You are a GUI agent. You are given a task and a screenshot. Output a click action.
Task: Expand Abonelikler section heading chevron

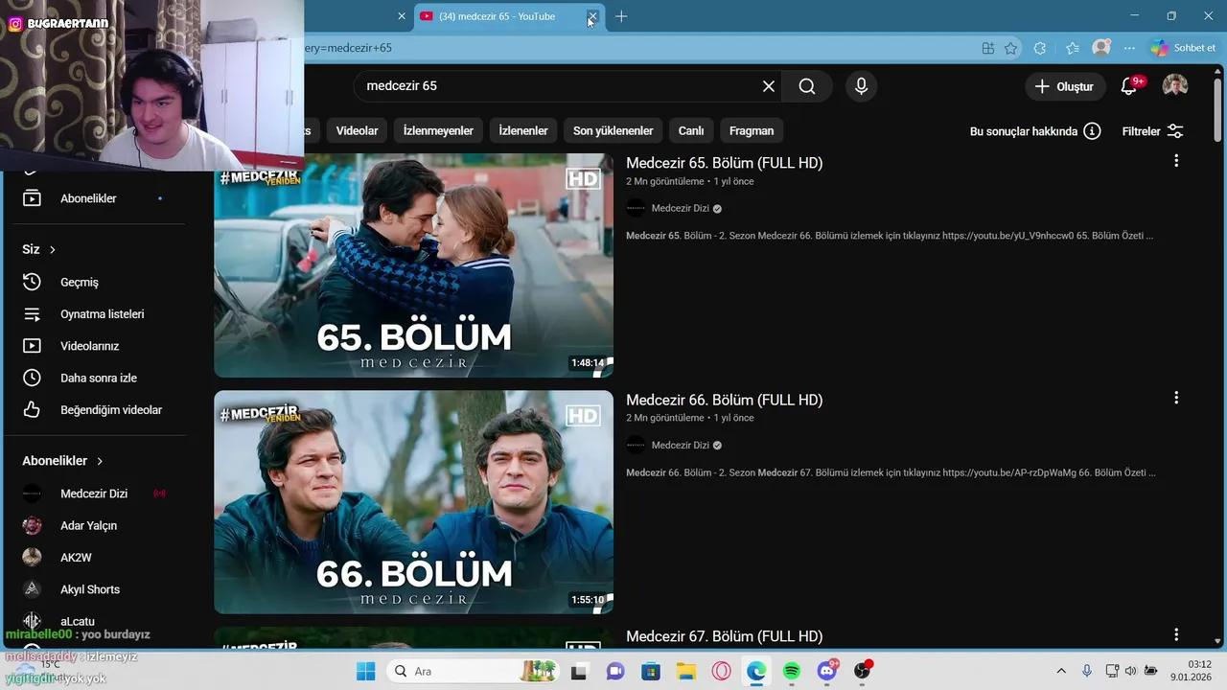100,461
